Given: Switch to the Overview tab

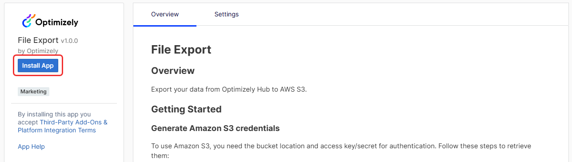Looking at the screenshot, I should coord(165,14).
